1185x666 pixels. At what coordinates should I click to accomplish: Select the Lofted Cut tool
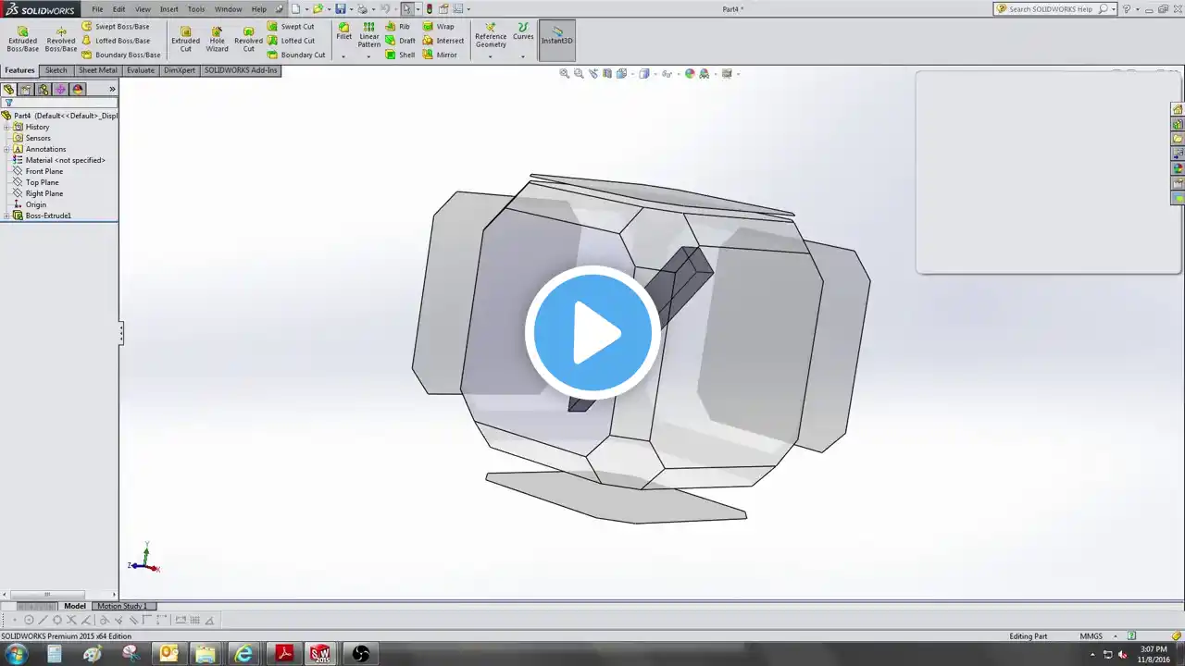point(291,41)
